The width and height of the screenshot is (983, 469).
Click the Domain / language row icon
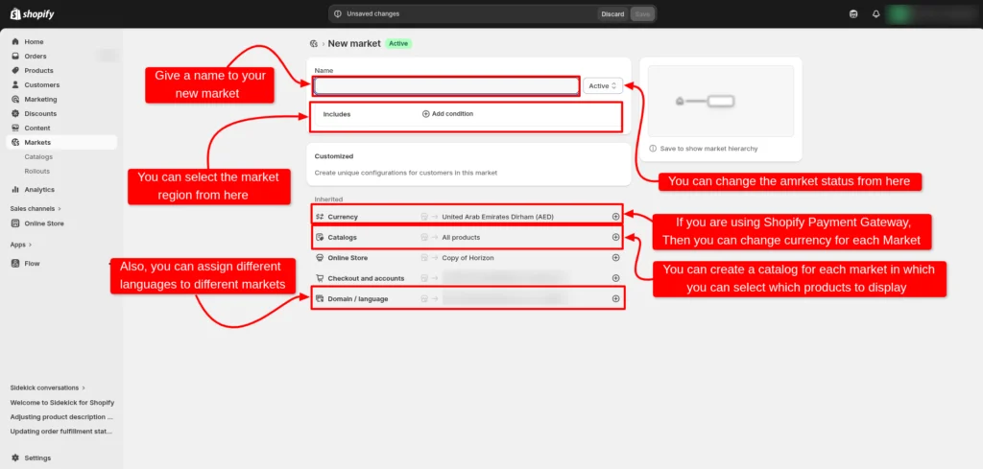point(320,298)
